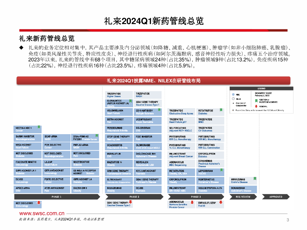Click the blue NME circle in the legend
Image resolution: width=307 pixels, height=230 pixels.
233,94
